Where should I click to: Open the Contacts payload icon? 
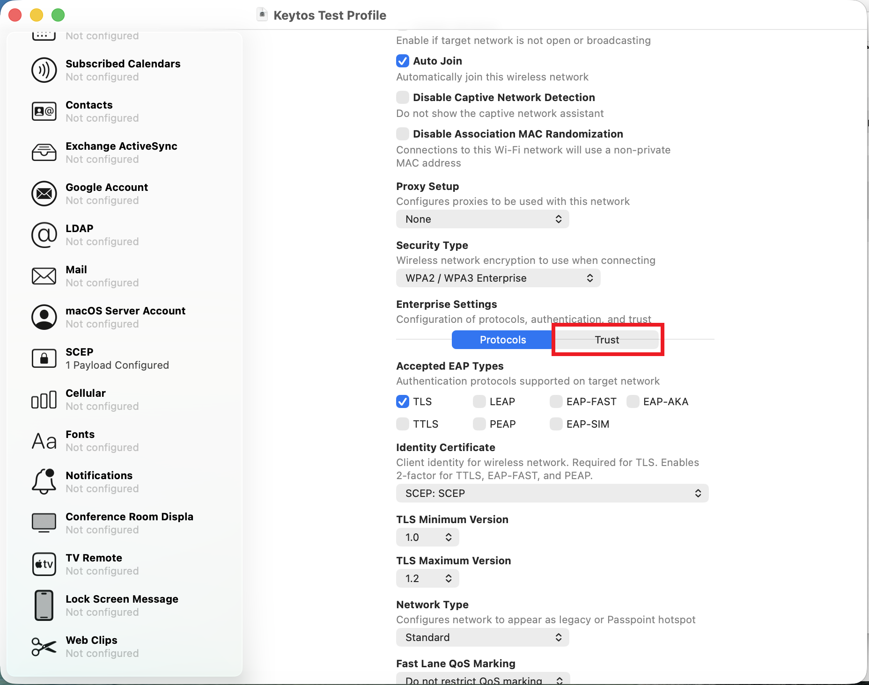44,111
